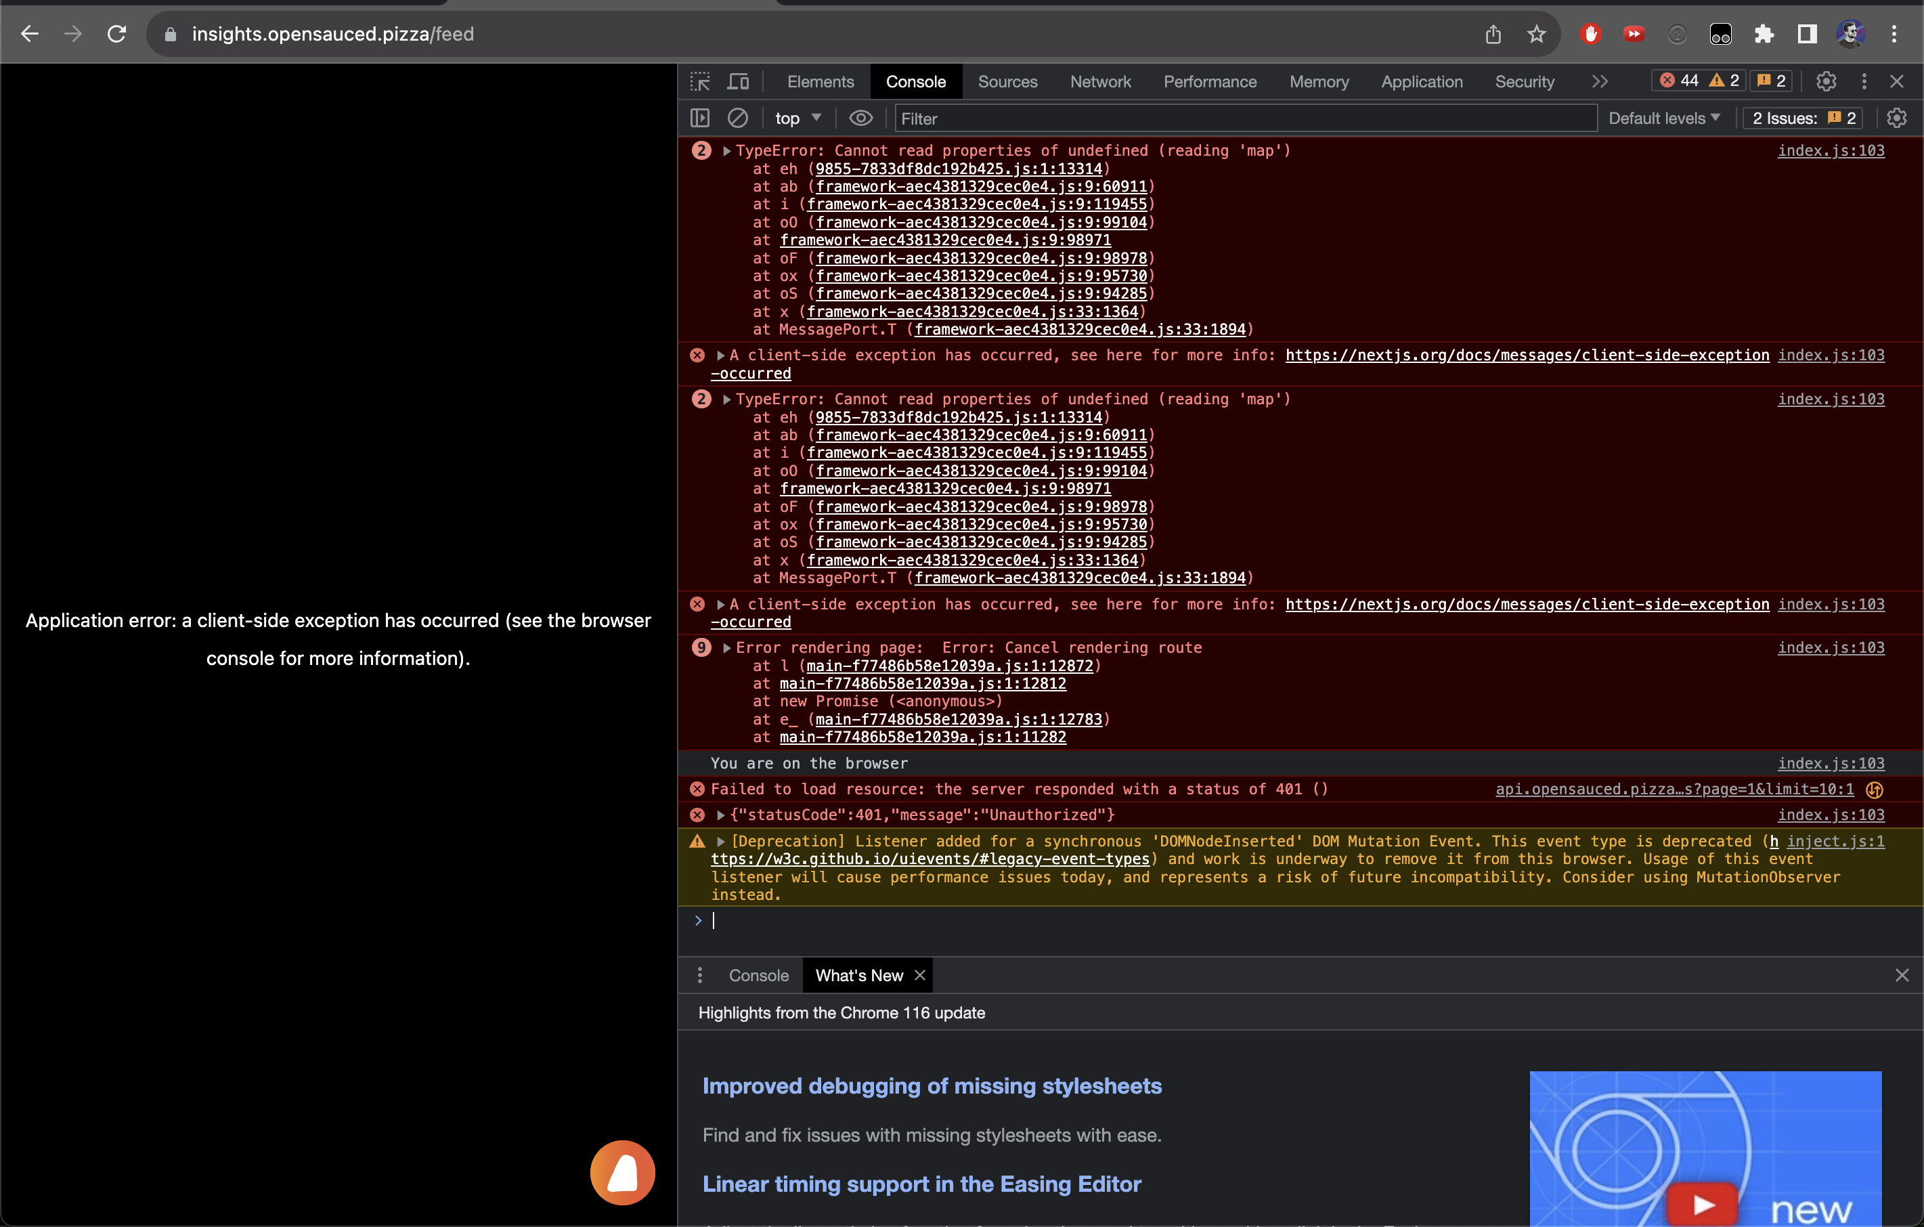The height and width of the screenshot is (1227, 1924).
Task: Clear the console output
Action: pos(737,118)
